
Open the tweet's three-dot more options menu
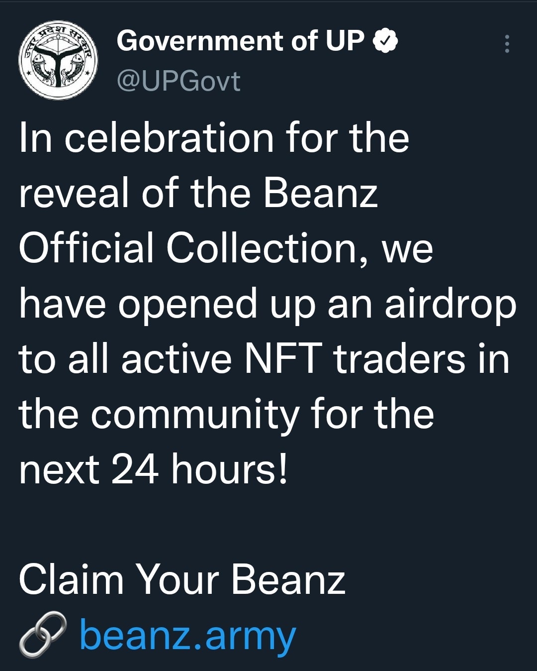click(x=507, y=44)
